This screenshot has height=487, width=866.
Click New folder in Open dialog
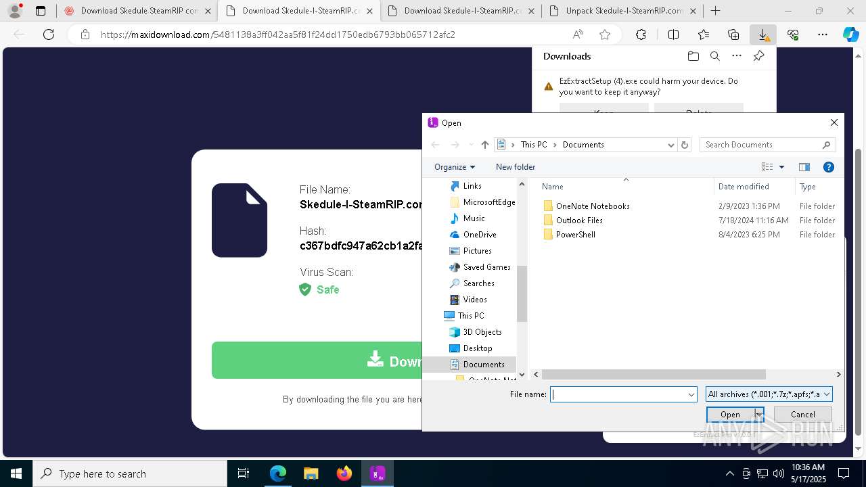coord(516,167)
